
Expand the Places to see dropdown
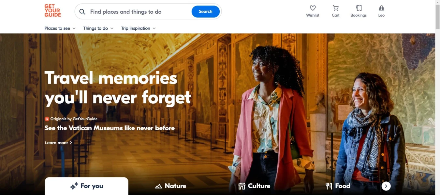60,28
